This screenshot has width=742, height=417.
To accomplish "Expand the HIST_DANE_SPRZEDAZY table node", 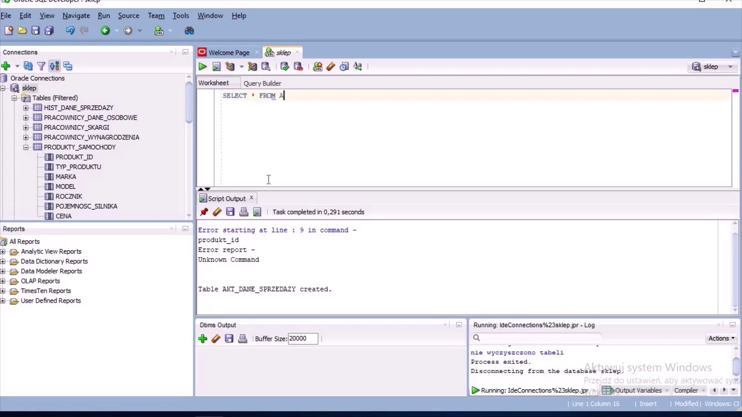I will click(26, 108).
